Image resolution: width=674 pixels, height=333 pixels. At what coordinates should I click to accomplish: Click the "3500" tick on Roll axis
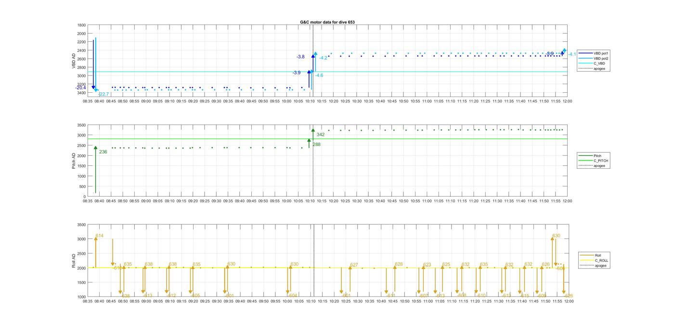click(x=82, y=224)
